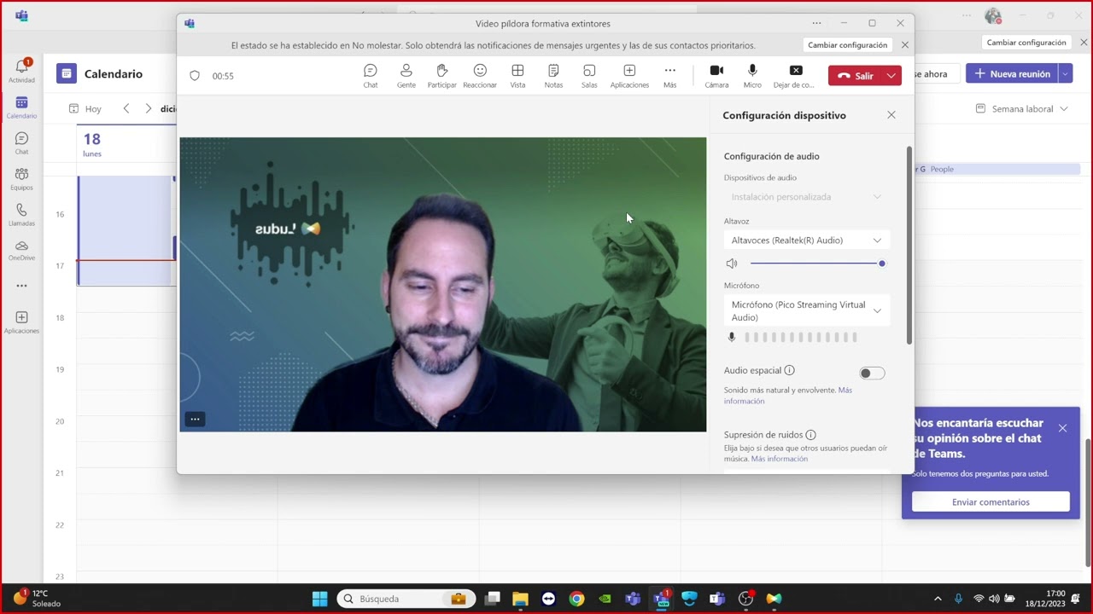Close the Configuración dispositivo panel

coord(891,115)
